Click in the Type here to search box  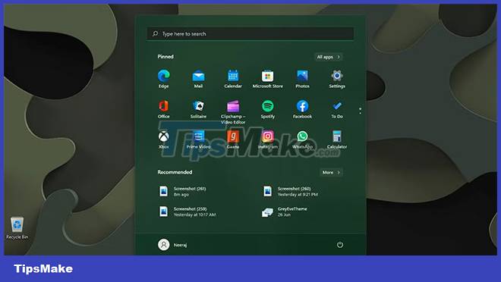click(x=250, y=33)
